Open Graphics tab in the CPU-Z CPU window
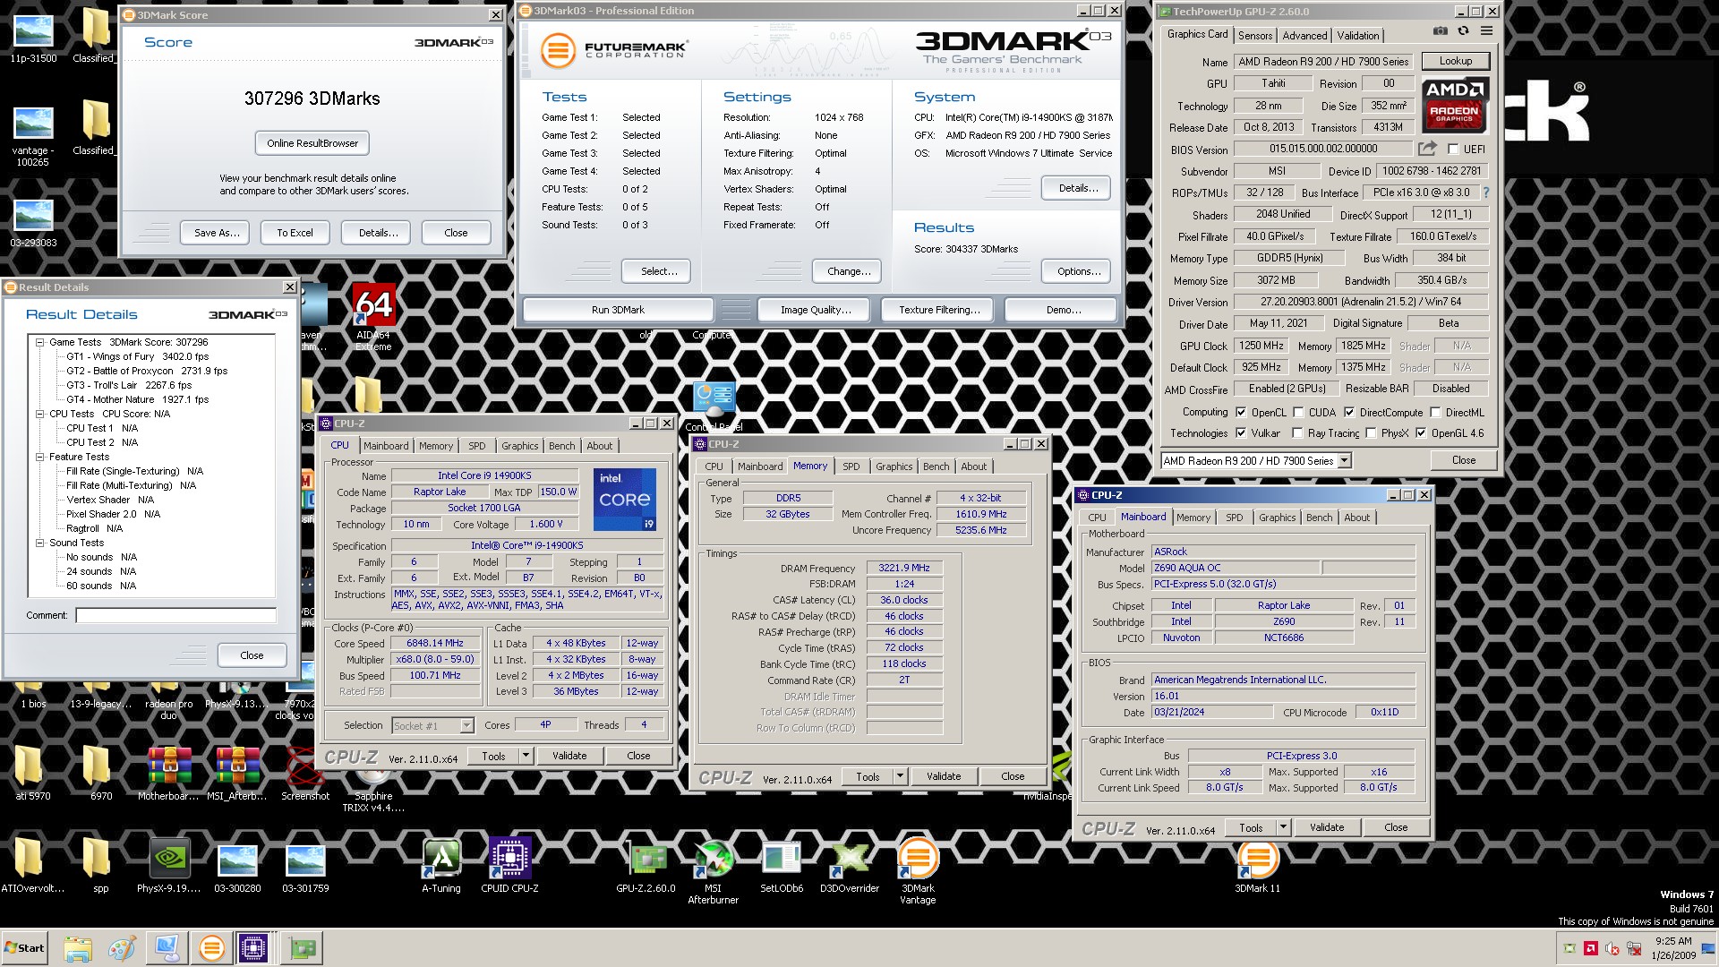The image size is (1719, 967). point(520,446)
